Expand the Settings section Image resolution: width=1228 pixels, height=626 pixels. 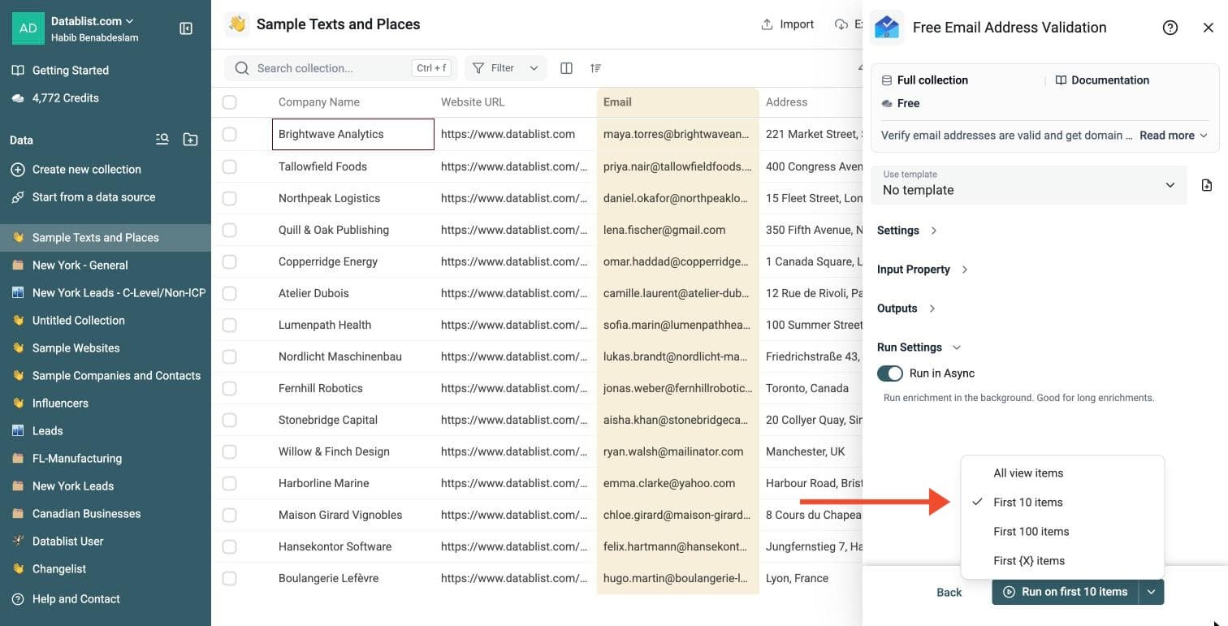(x=907, y=231)
